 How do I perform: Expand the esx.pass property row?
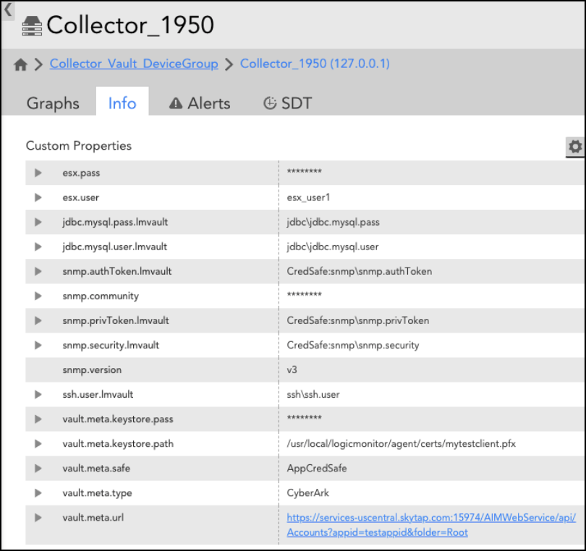[x=38, y=173]
